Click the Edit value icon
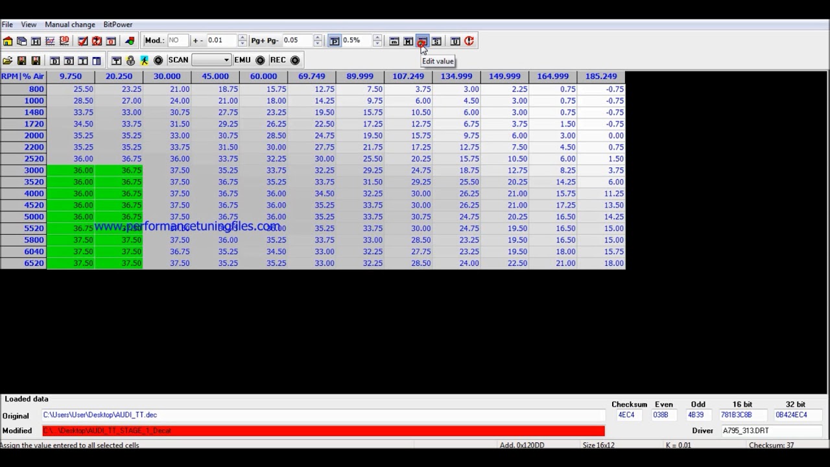This screenshot has width=830, height=467. 422,41
